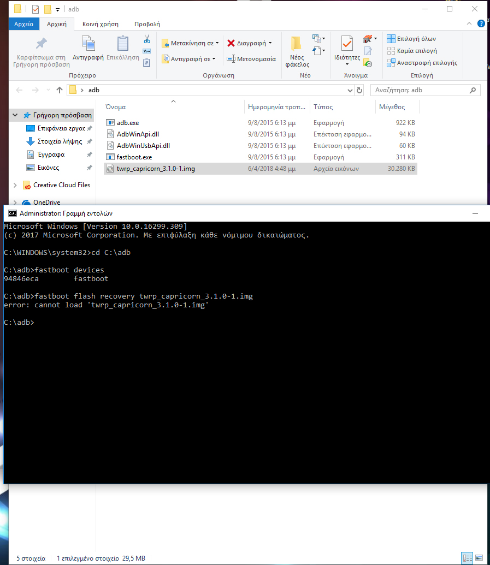Switch to details view in status bar
The width and height of the screenshot is (490, 565).
467,558
